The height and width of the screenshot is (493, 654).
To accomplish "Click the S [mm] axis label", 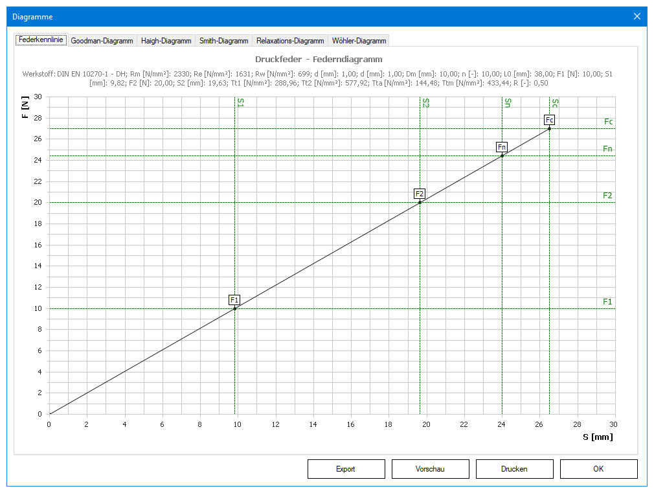I will 597,437.
